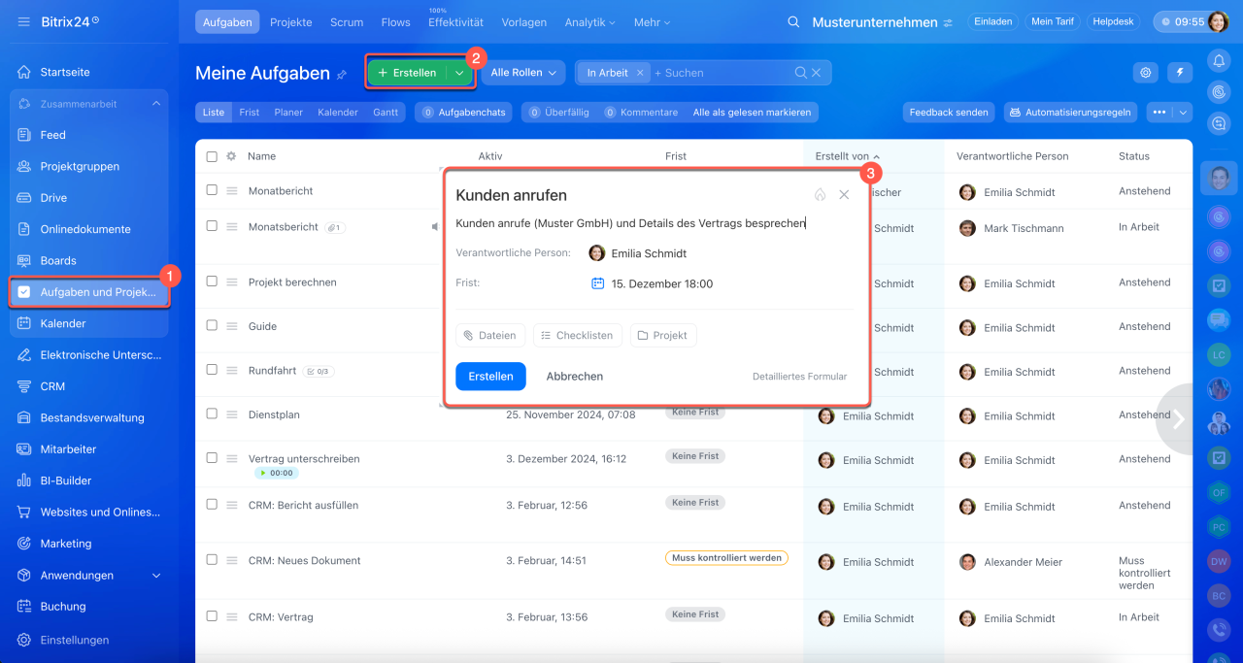The width and height of the screenshot is (1243, 663).
Task: Click the settings gear icon near filter
Action: point(1147,73)
